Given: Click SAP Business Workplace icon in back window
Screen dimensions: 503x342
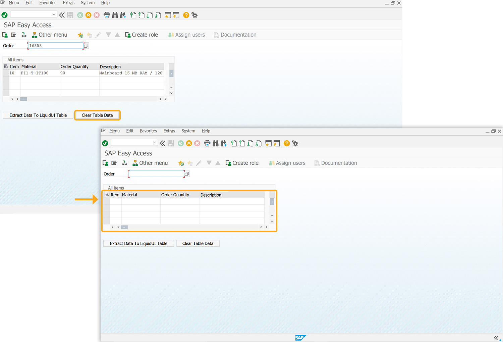Looking at the screenshot, I should [24, 35].
